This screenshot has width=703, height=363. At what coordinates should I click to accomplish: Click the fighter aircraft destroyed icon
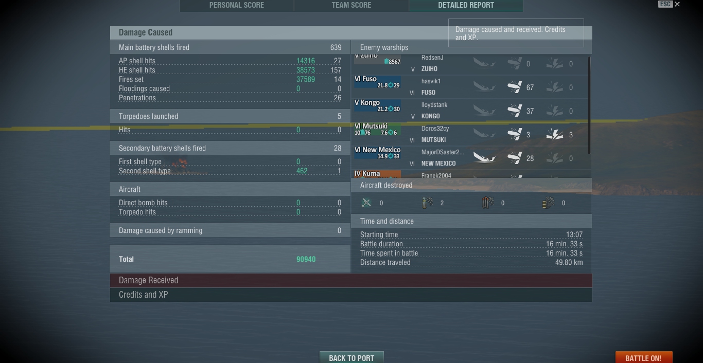click(x=366, y=203)
